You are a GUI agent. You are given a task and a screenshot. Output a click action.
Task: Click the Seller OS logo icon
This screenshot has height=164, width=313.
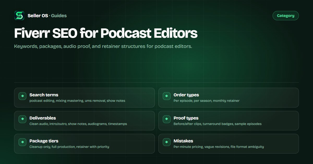(x=19, y=16)
